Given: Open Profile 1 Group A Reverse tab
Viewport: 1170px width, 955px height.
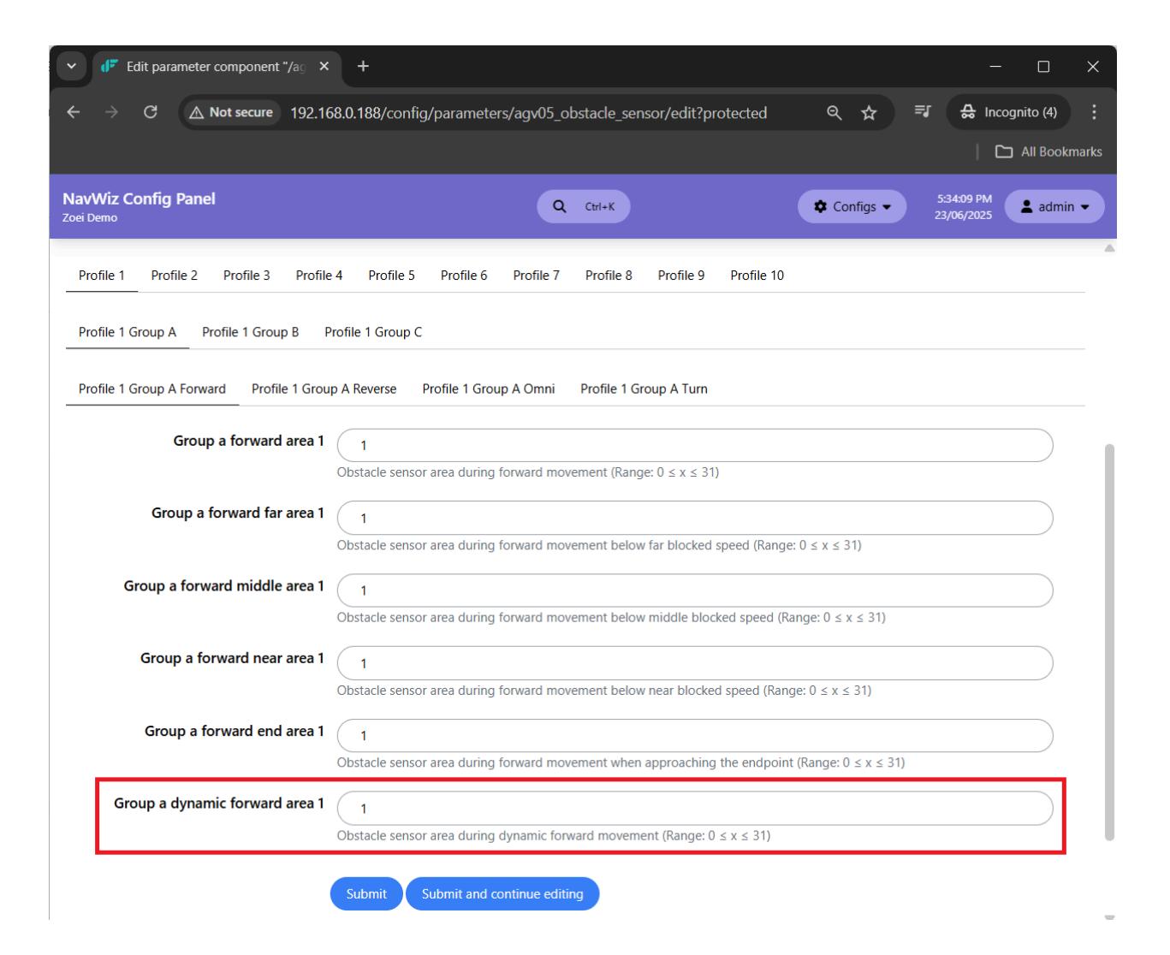Looking at the screenshot, I should [x=324, y=389].
